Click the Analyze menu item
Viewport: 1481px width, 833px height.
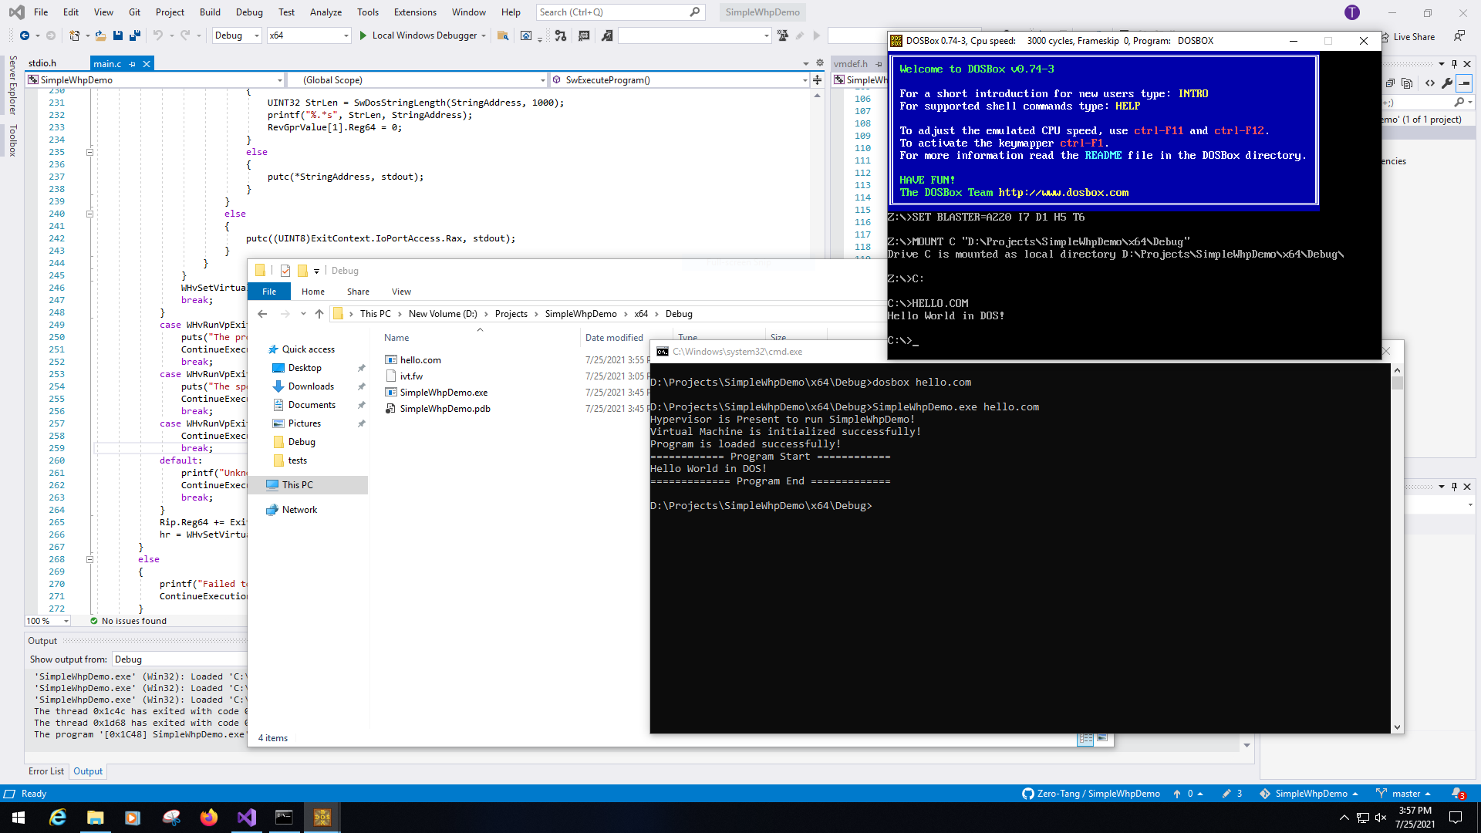pos(323,12)
